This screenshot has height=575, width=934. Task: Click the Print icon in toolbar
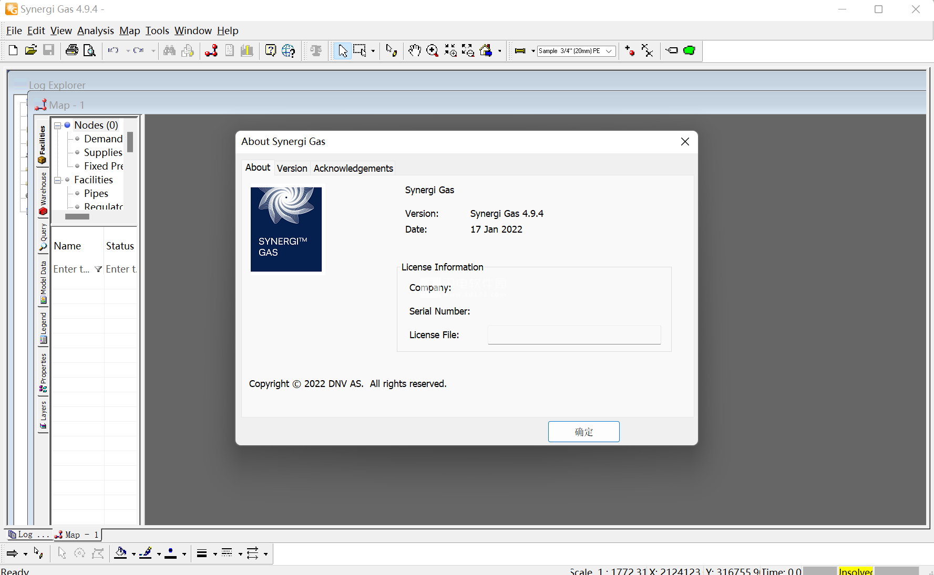point(72,50)
